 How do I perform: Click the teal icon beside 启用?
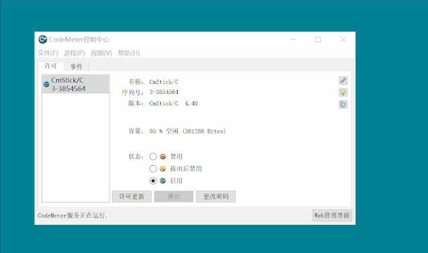coord(163,181)
